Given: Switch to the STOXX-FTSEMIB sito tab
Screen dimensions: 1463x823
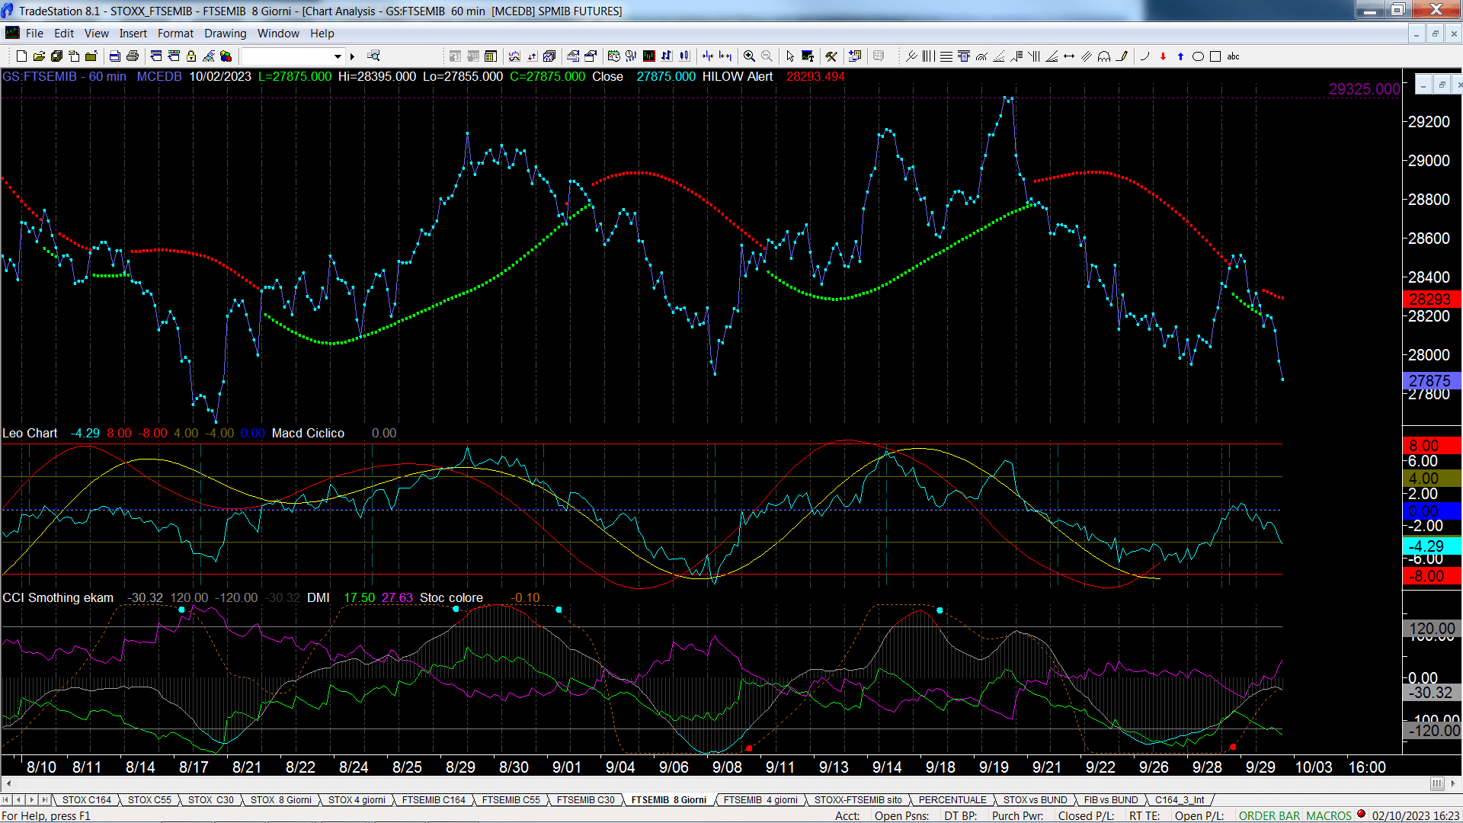Looking at the screenshot, I should click(x=858, y=800).
